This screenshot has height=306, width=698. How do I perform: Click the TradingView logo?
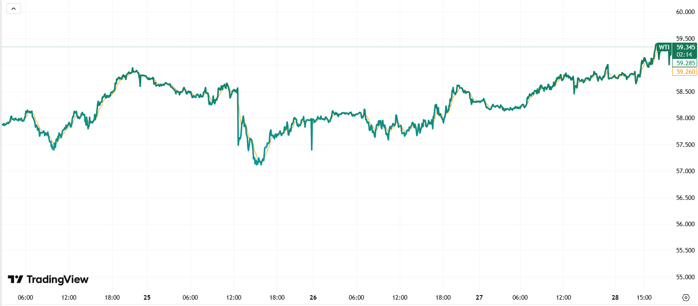point(48,279)
